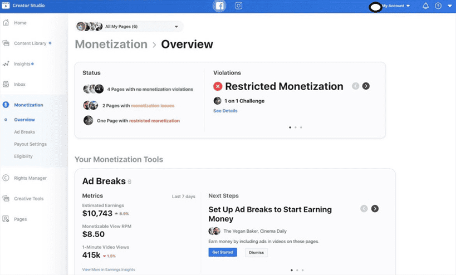456x275 pixels.
Task: Open the help question mark icon
Action: pos(438,6)
